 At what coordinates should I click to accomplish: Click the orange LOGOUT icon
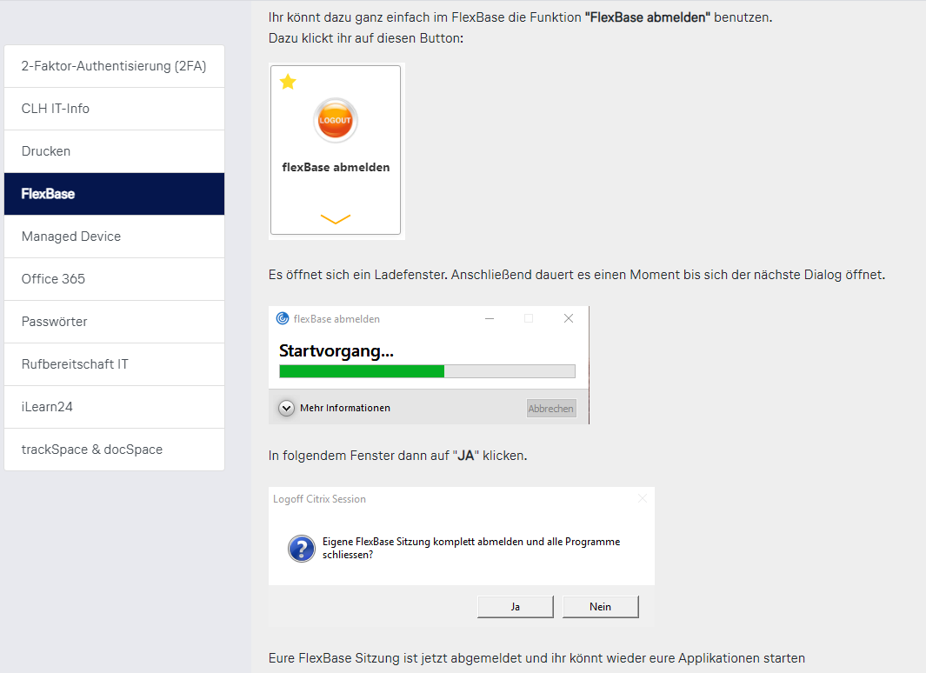coord(335,120)
